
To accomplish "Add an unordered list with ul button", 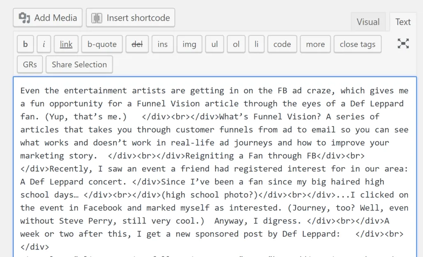I will point(214,44).
